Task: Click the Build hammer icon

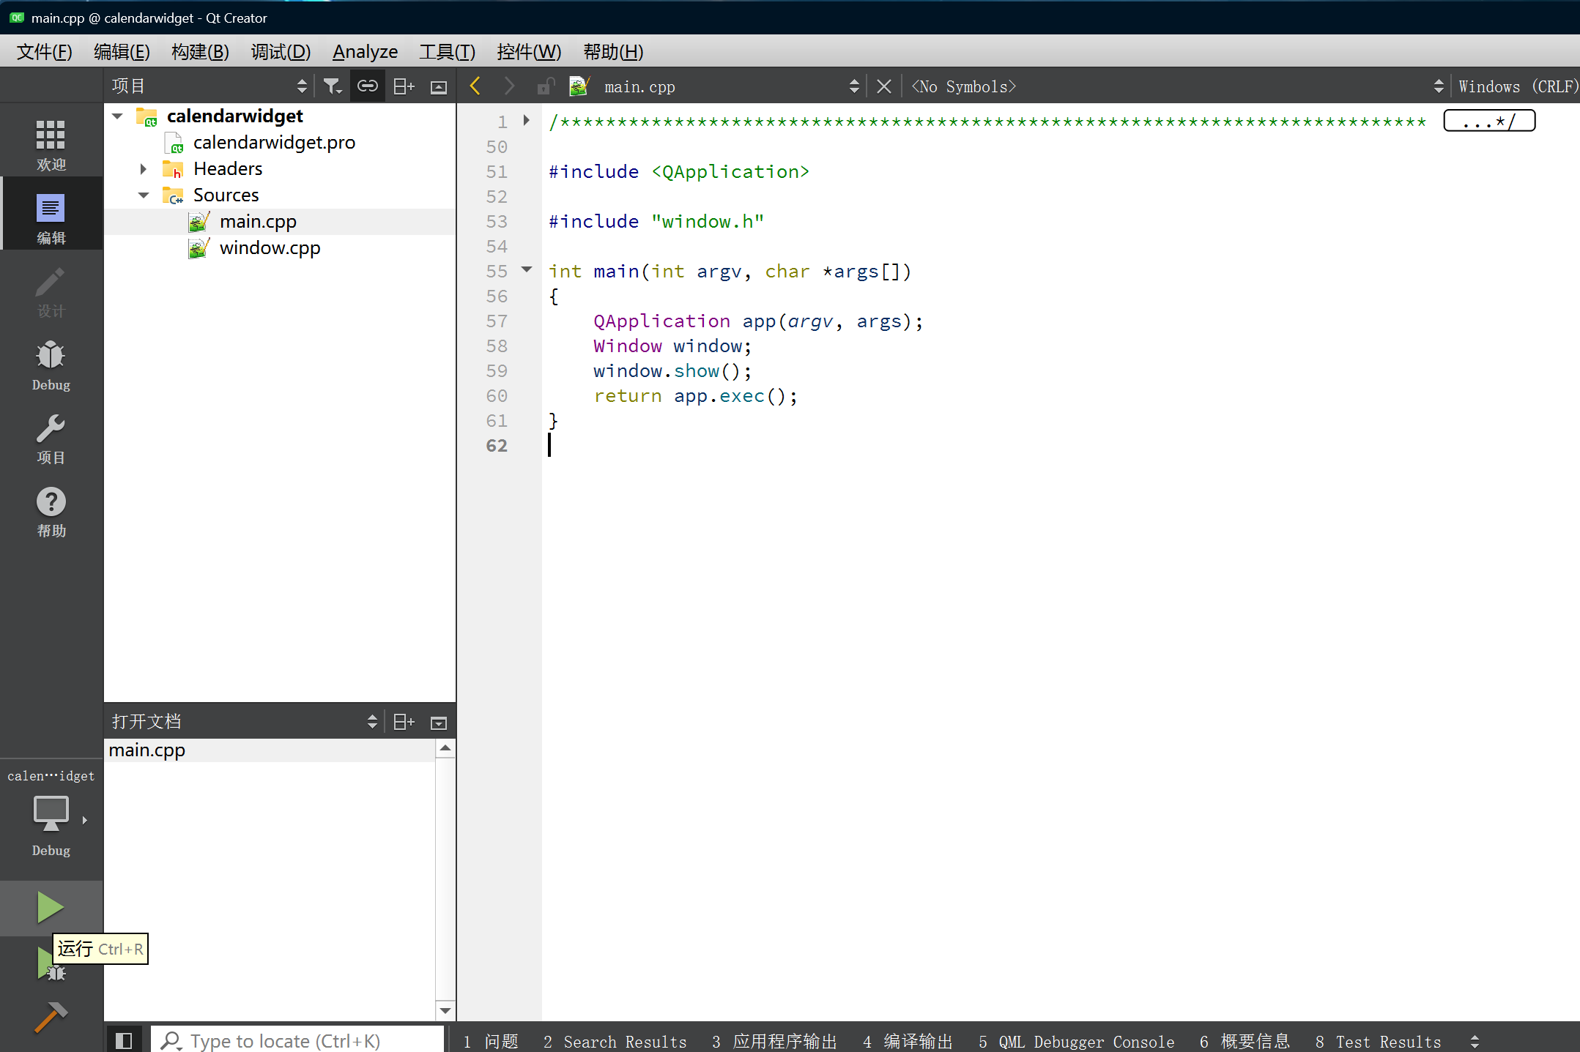Action: tap(51, 1017)
